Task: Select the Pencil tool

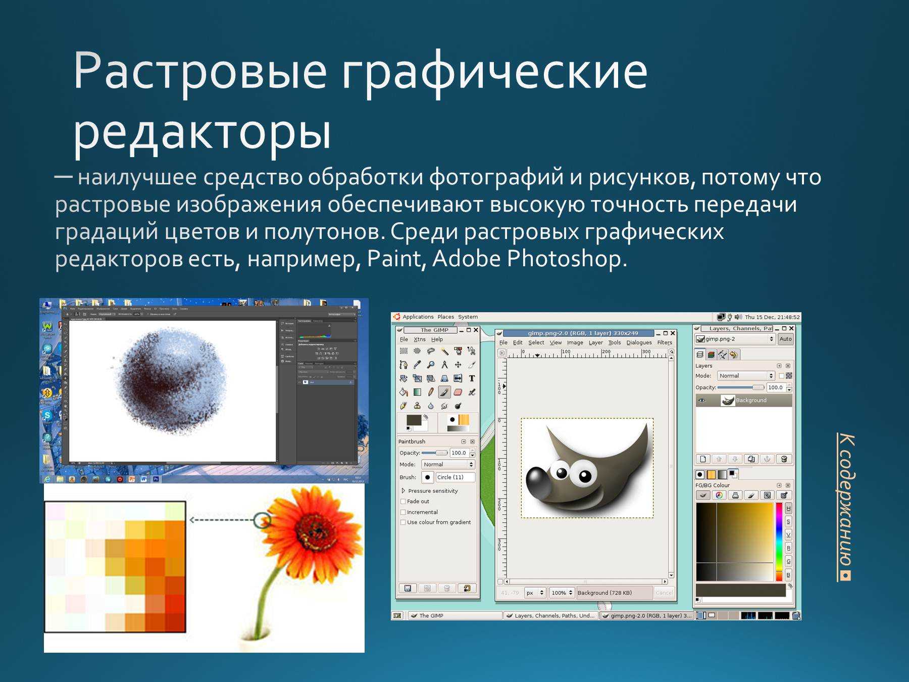Action: (x=431, y=392)
